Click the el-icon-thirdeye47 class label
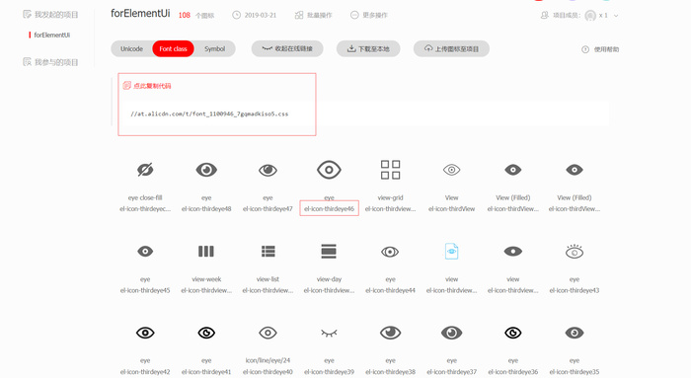 [268, 209]
